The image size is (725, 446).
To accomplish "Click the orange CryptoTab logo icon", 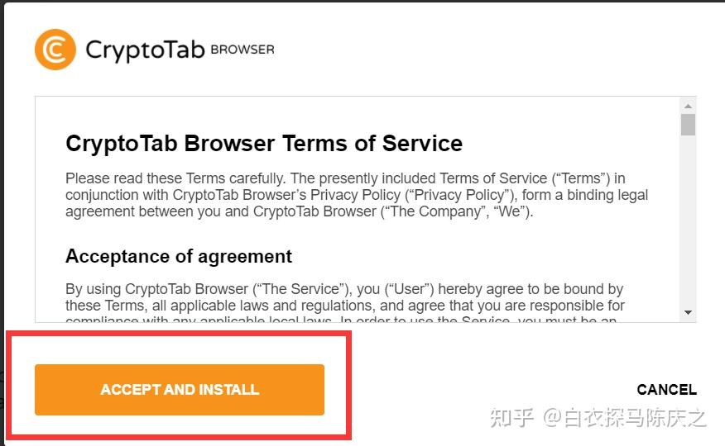I will pos(55,50).
